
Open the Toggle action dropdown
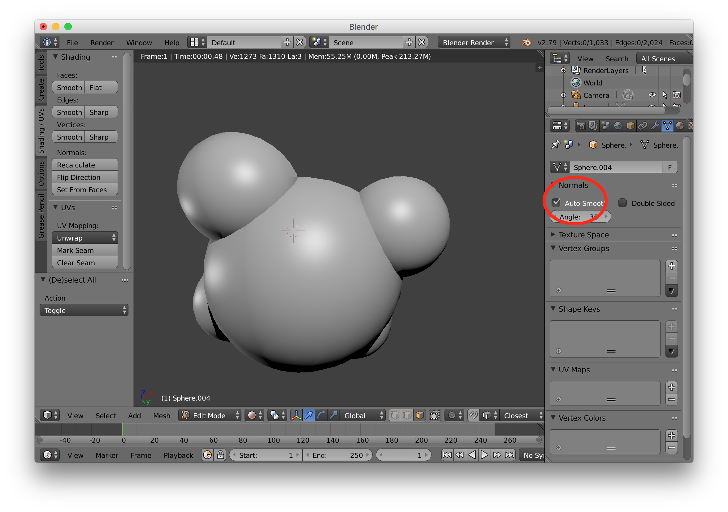pyautogui.click(x=84, y=310)
